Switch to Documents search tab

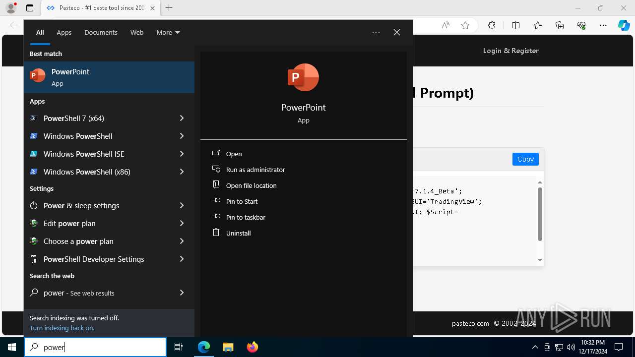click(x=101, y=32)
